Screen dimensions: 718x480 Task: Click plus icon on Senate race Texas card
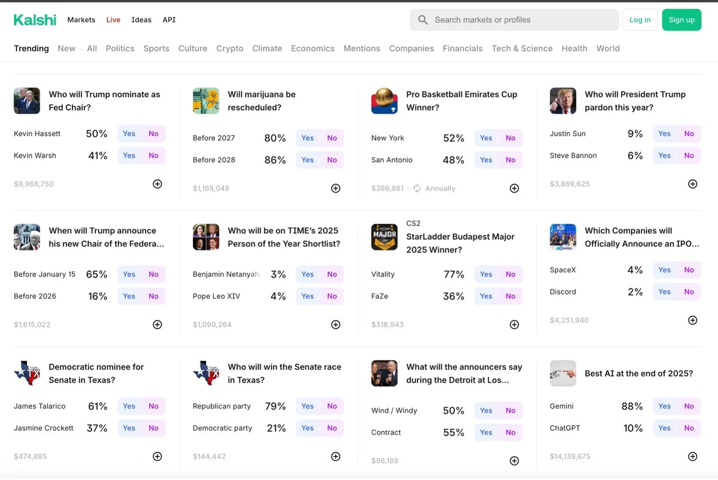(336, 456)
